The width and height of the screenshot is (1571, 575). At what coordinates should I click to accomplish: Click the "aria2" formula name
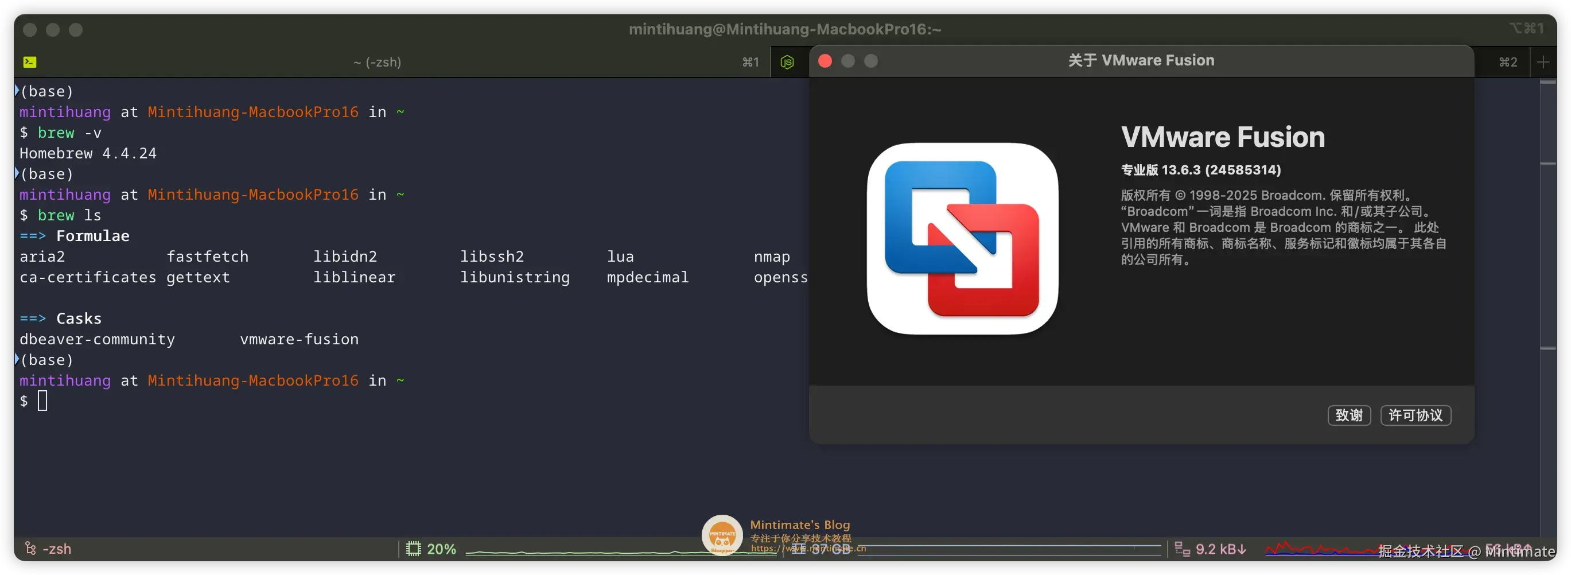[x=42, y=257]
